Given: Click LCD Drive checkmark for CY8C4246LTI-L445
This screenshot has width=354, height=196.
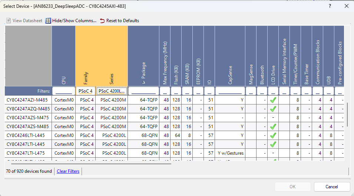Looking at the screenshot, I should pyautogui.click(x=273, y=135).
